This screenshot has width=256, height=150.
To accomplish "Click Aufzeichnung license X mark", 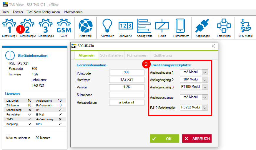I will 60,119.
